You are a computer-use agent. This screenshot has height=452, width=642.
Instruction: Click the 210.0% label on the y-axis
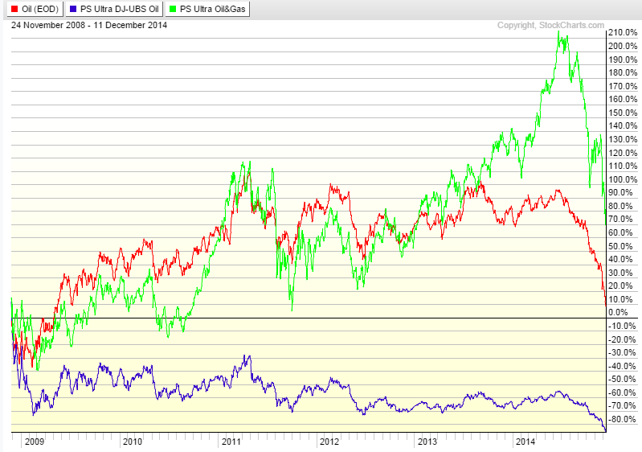(x=623, y=33)
